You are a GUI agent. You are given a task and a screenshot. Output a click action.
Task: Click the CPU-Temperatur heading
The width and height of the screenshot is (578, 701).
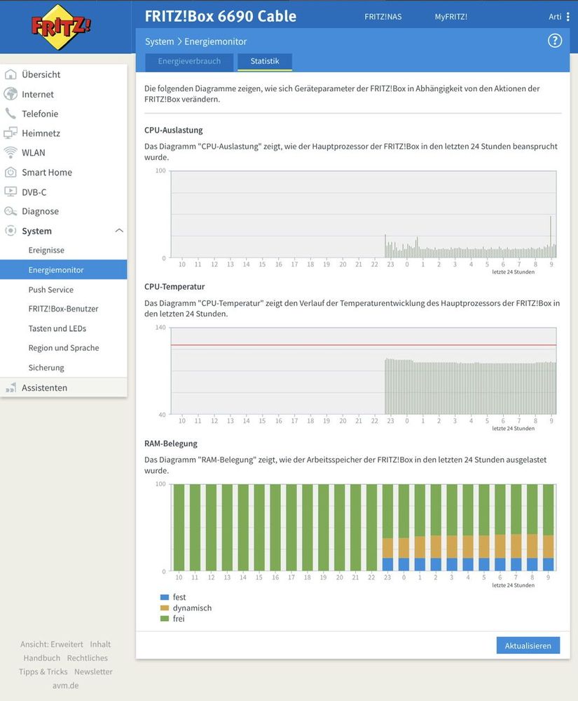pyautogui.click(x=174, y=286)
